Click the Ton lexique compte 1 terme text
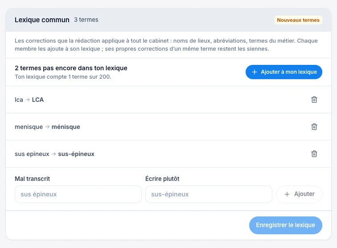 63,77
